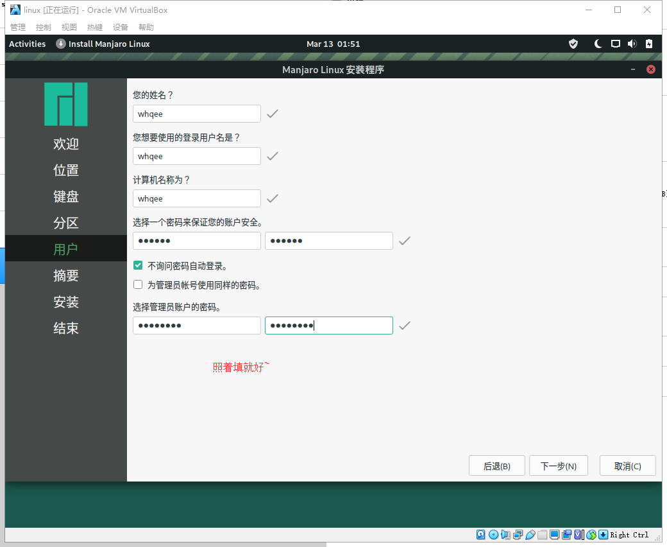Click the shield icon in GNOME top bar

pyautogui.click(x=573, y=44)
